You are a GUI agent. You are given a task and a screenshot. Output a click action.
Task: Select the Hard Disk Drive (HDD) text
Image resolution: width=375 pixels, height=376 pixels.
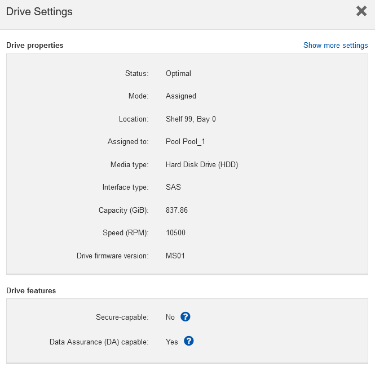pyautogui.click(x=202, y=165)
